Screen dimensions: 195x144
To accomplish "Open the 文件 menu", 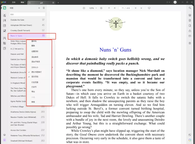I will click(14, 2).
